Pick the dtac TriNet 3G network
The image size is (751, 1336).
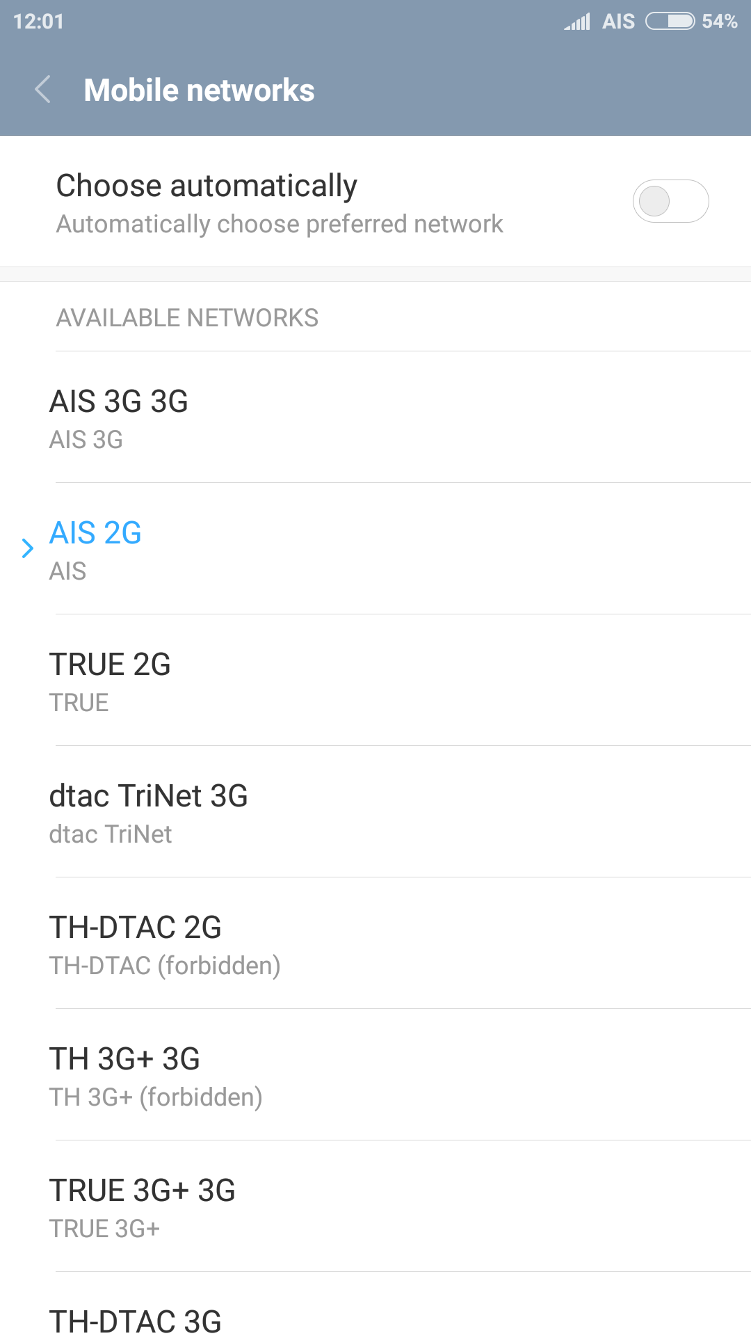(x=375, y=813)
